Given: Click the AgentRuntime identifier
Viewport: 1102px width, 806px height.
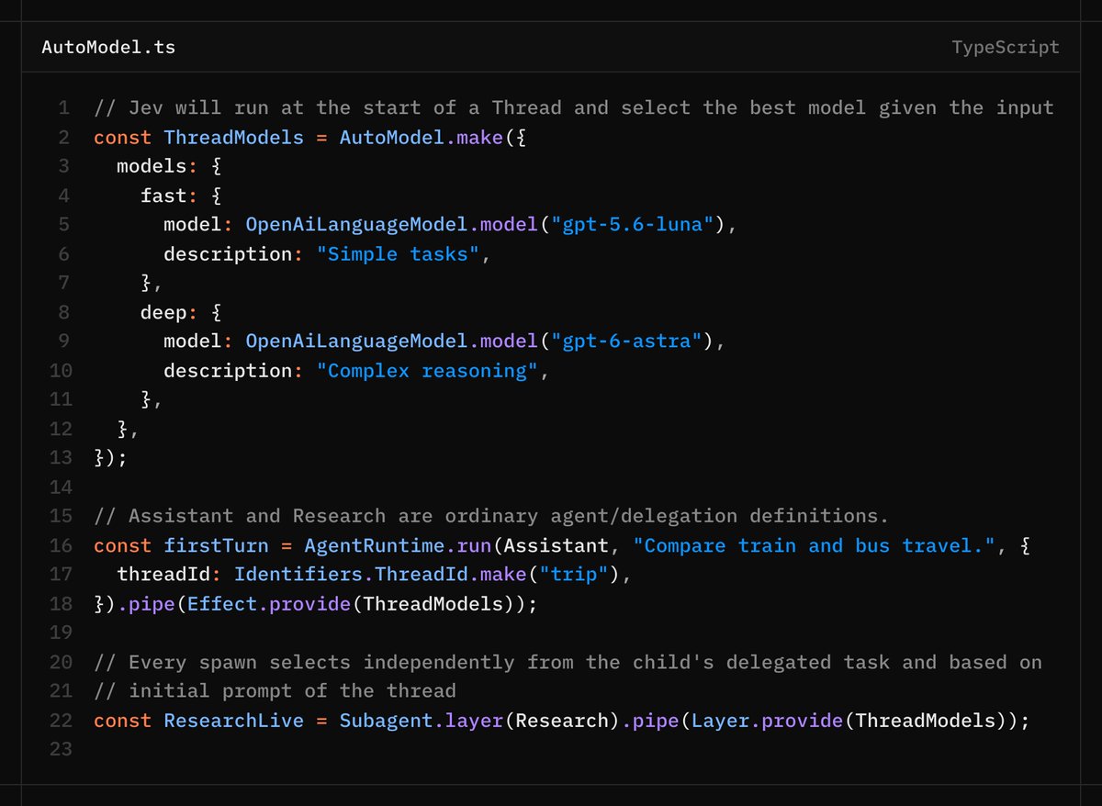Looking at the screenshot, I should coord(375,546).
